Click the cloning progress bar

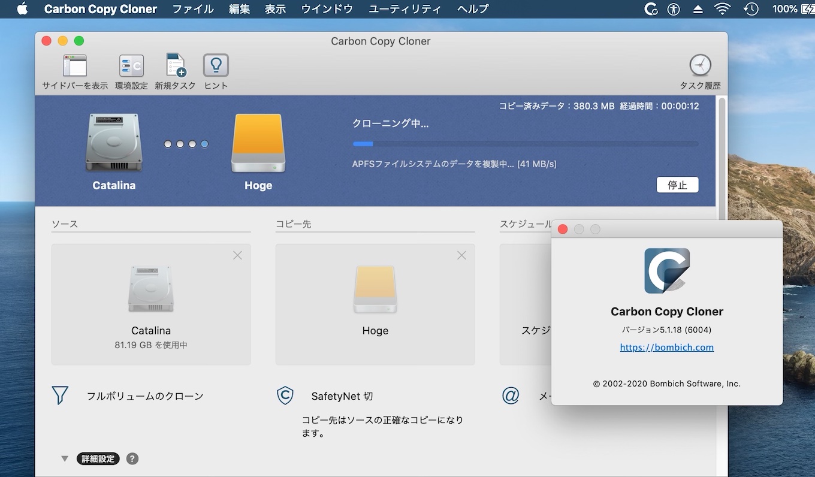(525, 144)
